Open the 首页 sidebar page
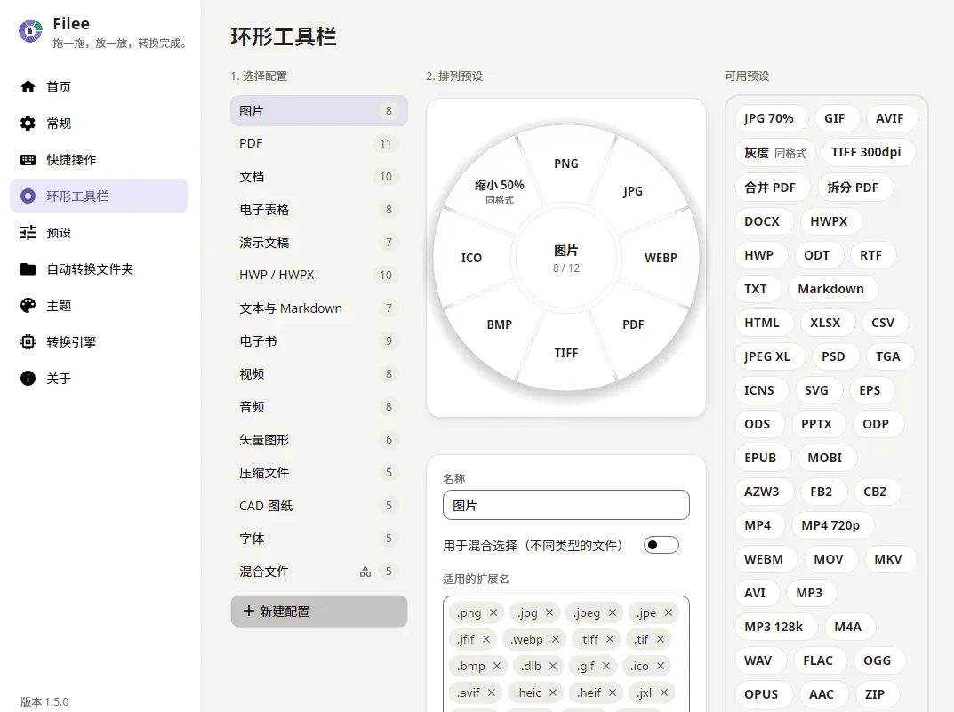The width and height of the screenshot is (954, 712). [x=100, y=86]
